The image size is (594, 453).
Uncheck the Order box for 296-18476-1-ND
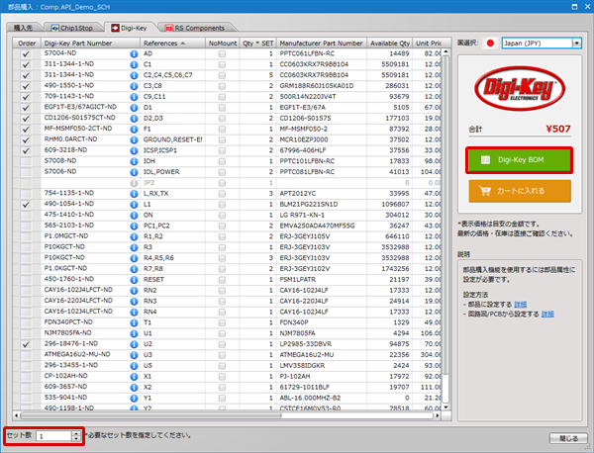[x=26, y=345]
